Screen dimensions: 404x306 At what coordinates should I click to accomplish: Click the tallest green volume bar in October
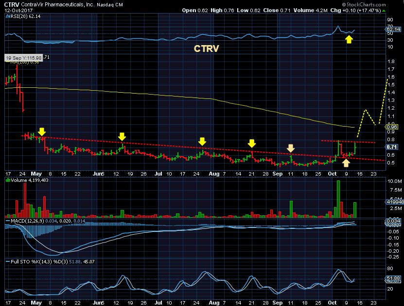[x=338, y=199]
